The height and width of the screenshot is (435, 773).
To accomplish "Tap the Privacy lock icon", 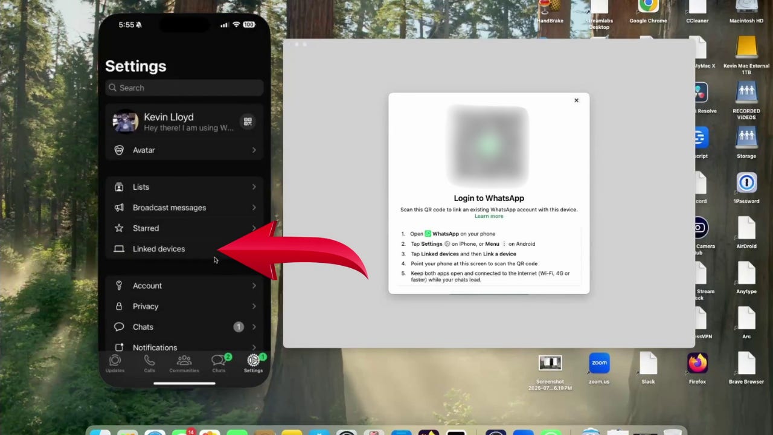I will (x=119, y=306).
